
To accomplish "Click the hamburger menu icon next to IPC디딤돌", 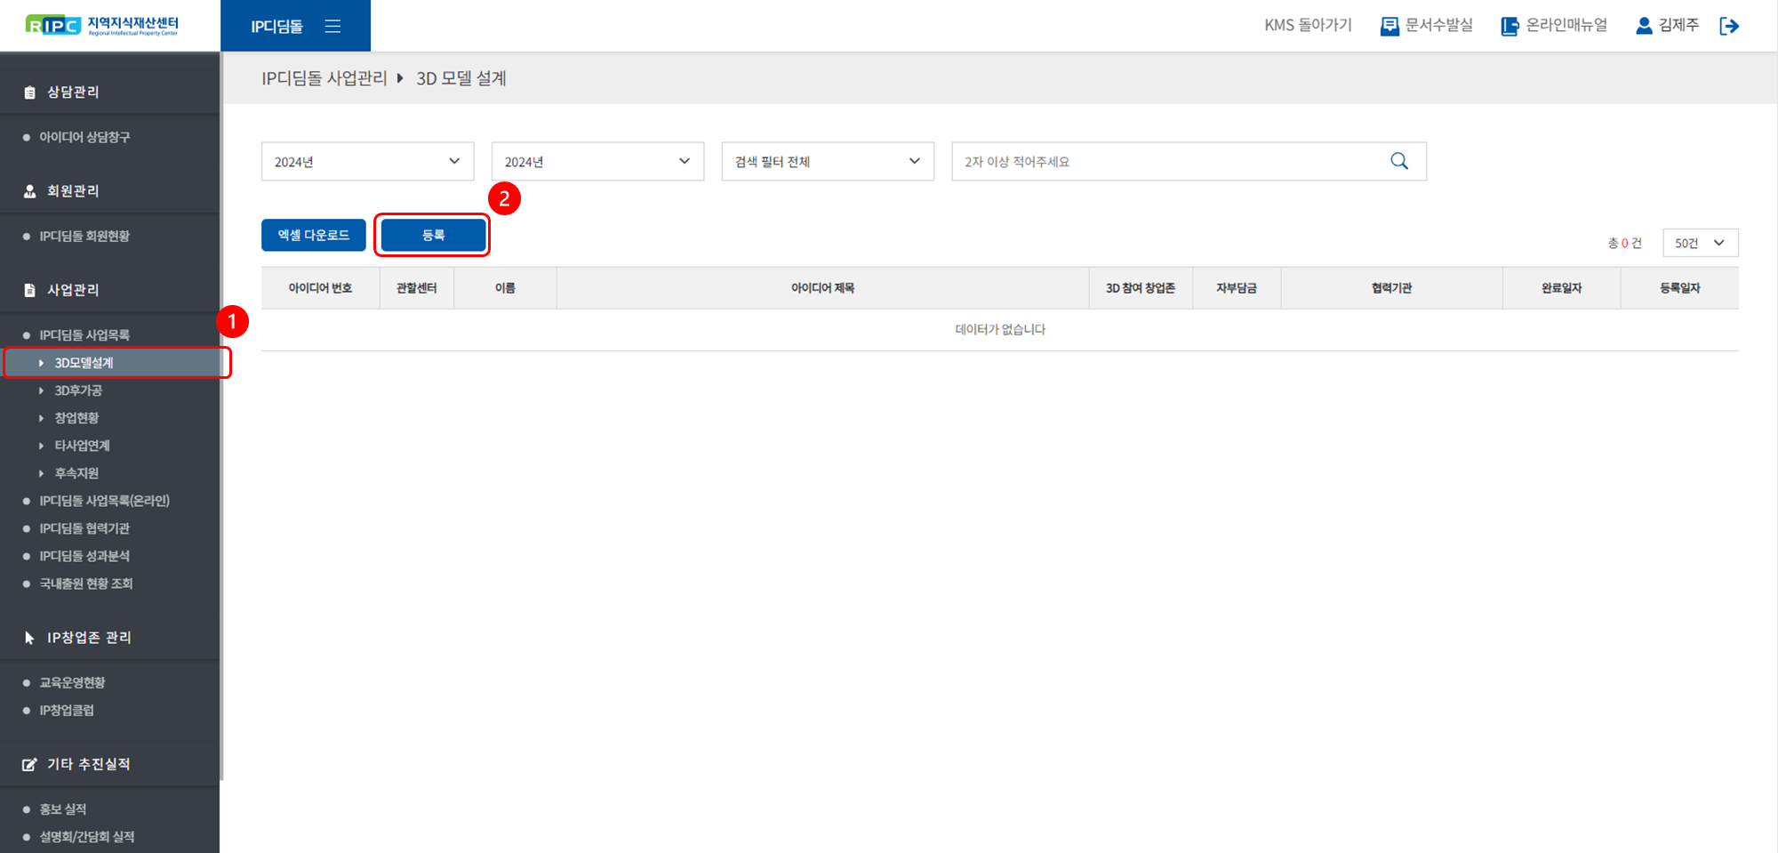I will [x=332, y=27].
